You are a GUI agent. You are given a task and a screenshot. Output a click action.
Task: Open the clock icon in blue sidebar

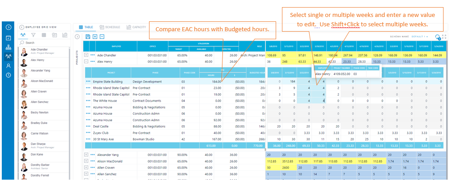[9, 75]
